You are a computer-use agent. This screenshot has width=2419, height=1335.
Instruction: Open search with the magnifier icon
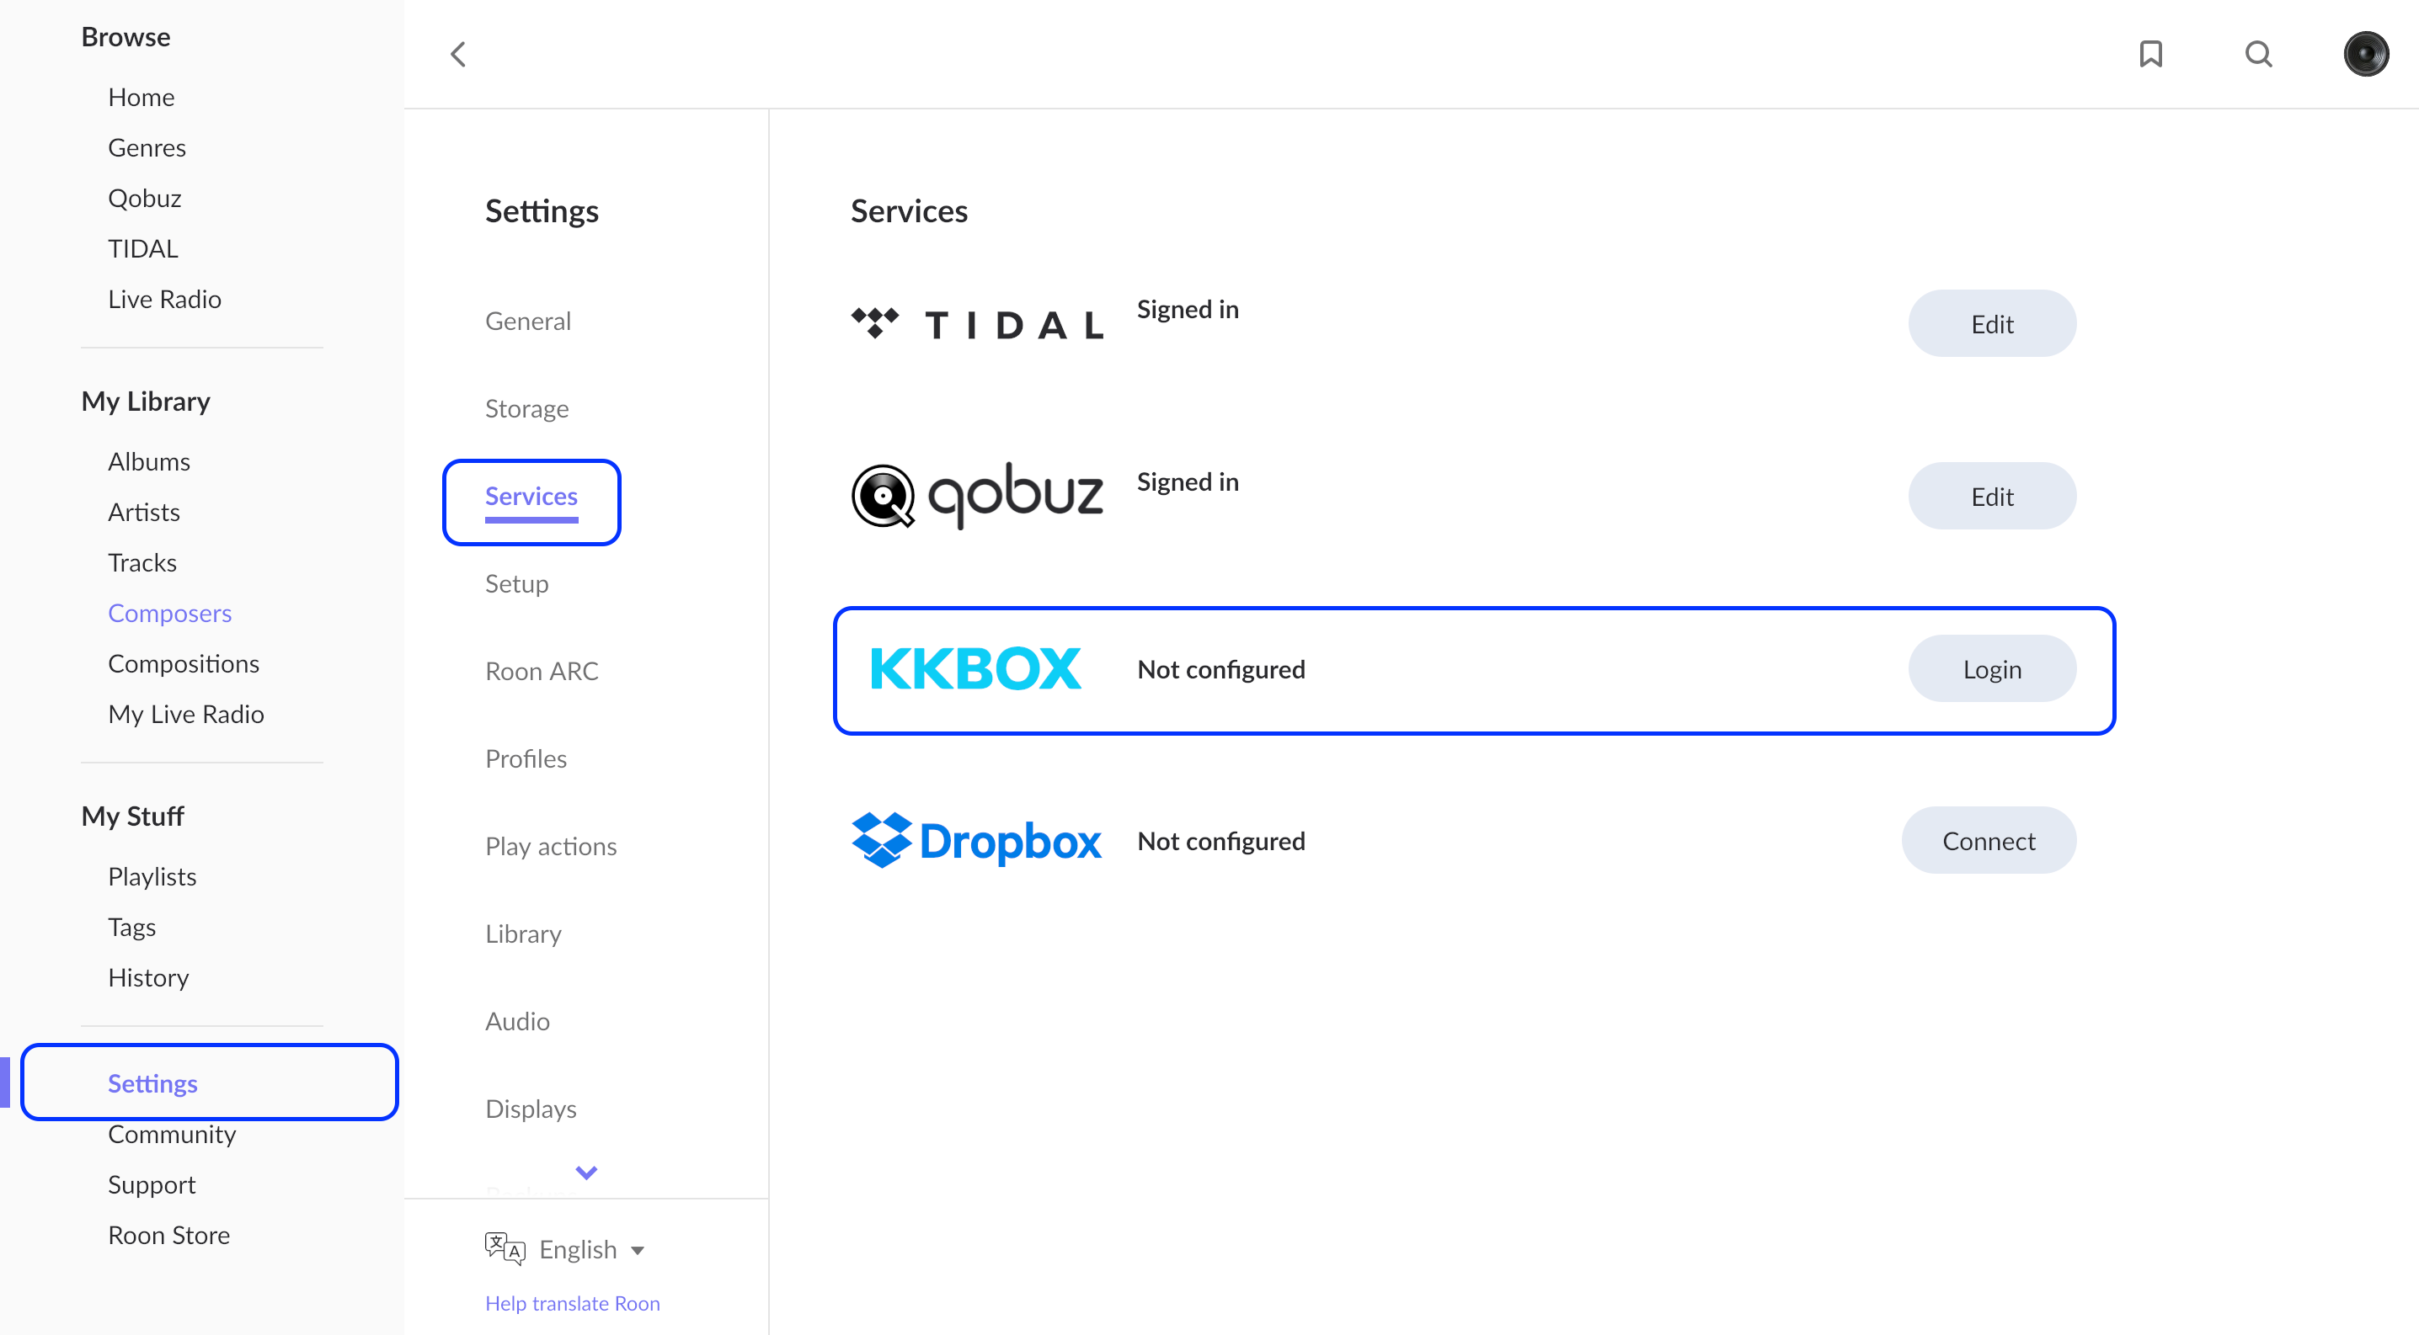coord(2258,55)
